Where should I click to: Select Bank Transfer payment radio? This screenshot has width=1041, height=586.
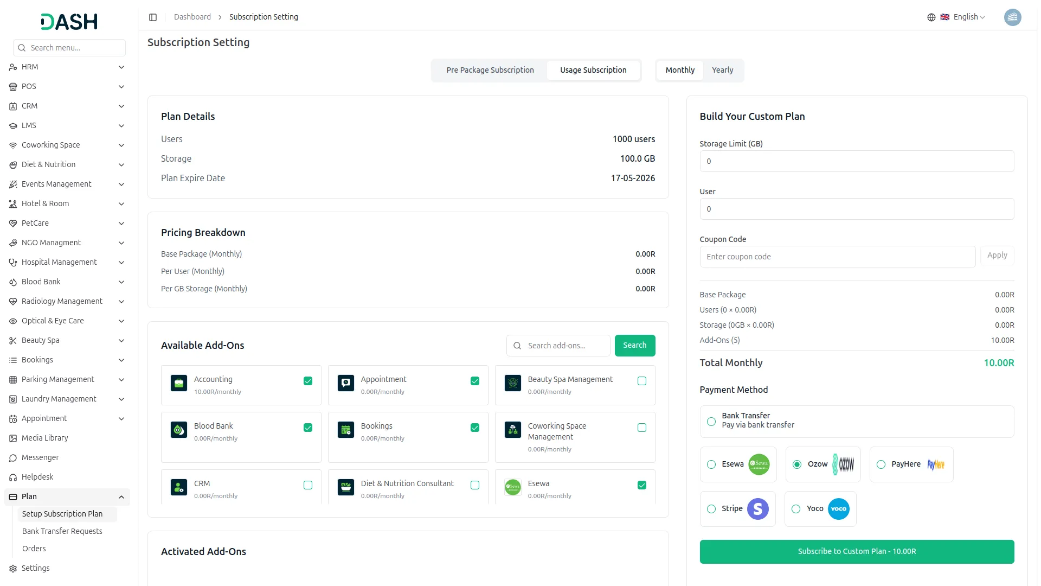[711, 422]
